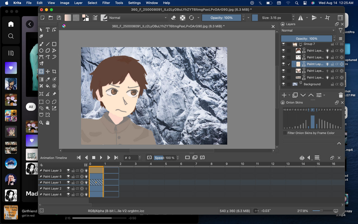Reload the original brush preset
This screenshot has height=224, width=358.
[191, 18]
